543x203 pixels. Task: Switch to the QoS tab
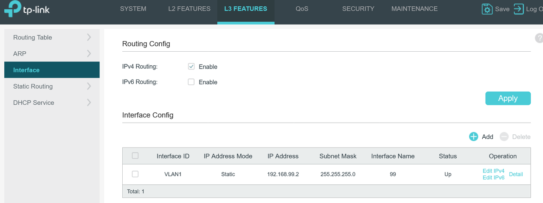pos(302,9)
